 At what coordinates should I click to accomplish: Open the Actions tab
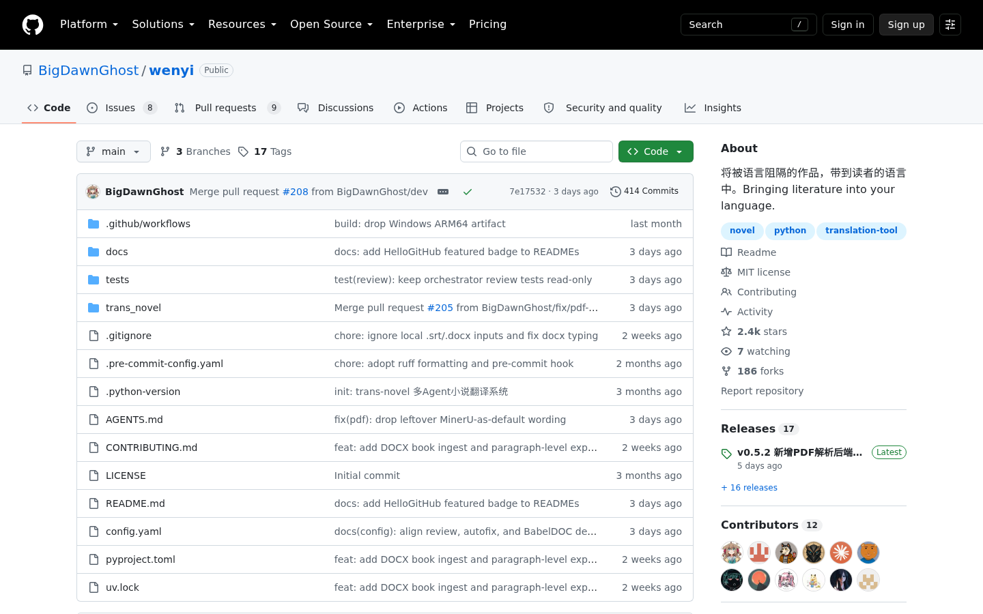coord(421,108)
